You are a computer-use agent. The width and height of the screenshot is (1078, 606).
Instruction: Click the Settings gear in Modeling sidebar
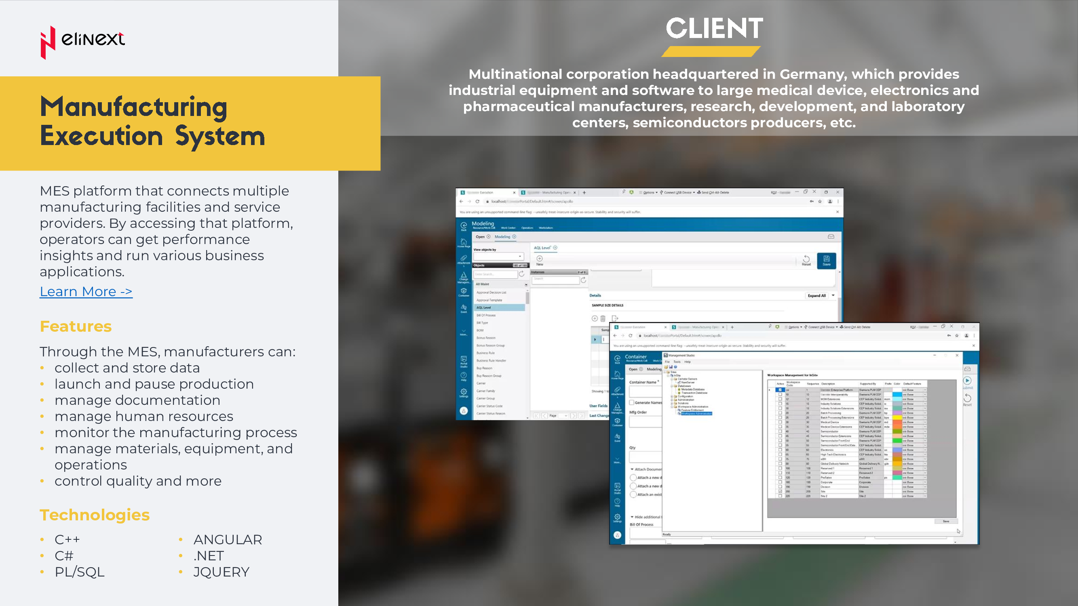click(464, 392)
